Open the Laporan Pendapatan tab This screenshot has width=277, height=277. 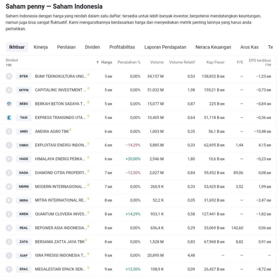165,47
